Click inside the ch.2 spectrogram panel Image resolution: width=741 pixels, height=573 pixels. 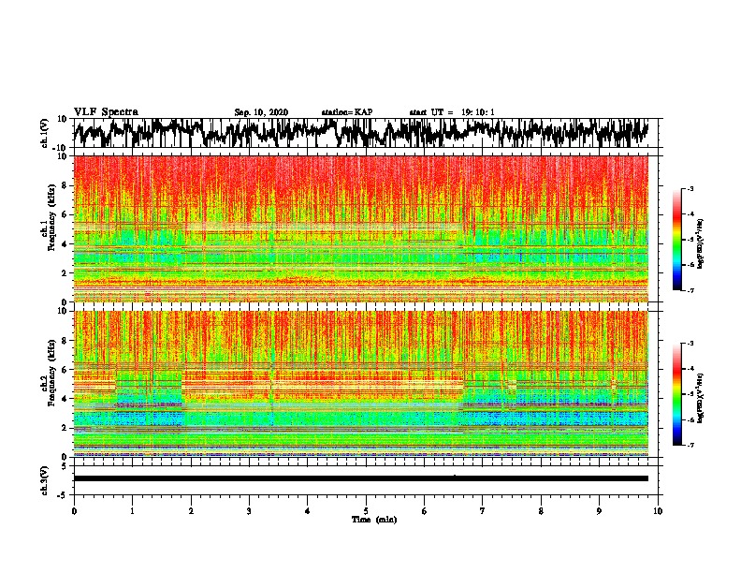pos(361,384)
